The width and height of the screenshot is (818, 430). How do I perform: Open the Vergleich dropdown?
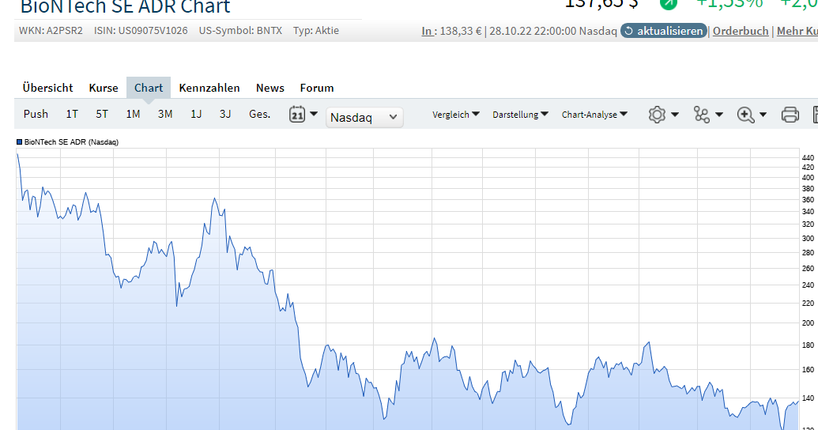point(455,115)
